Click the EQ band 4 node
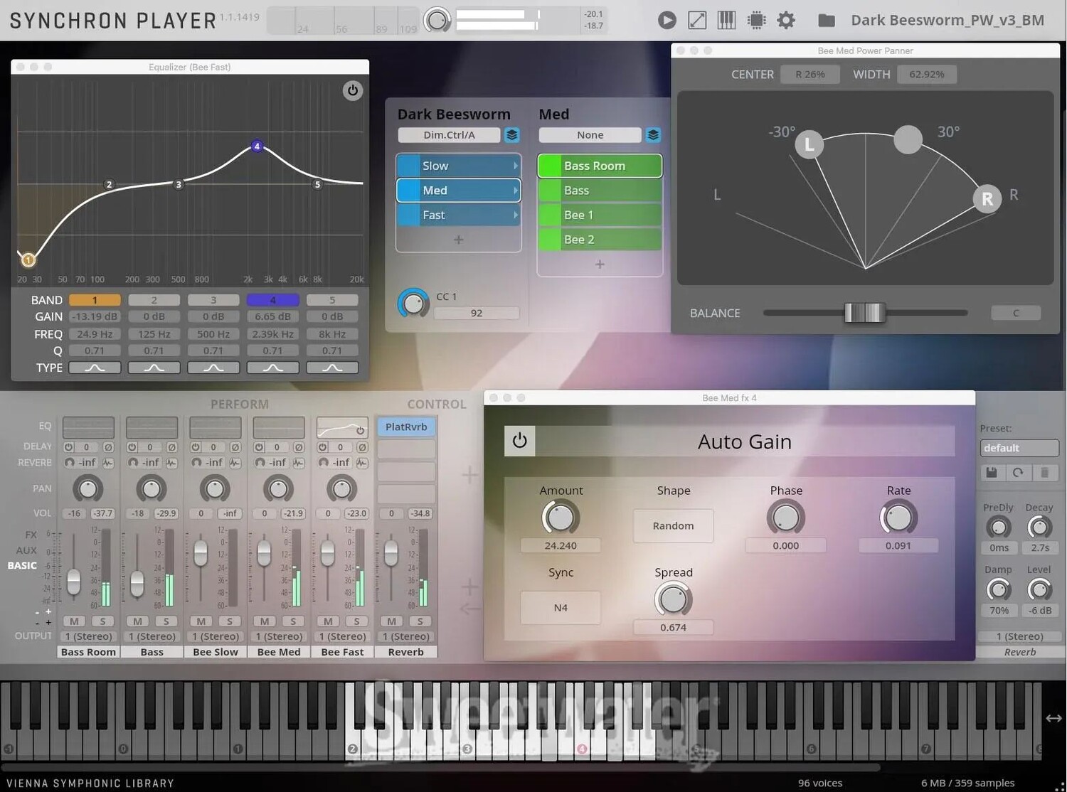This screenshot has height=792, width=1067. [x=258, y=146]
